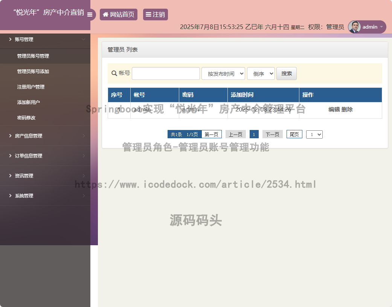Click the 帐号 column header
This screenshot has width=392, height=307.
155,95
